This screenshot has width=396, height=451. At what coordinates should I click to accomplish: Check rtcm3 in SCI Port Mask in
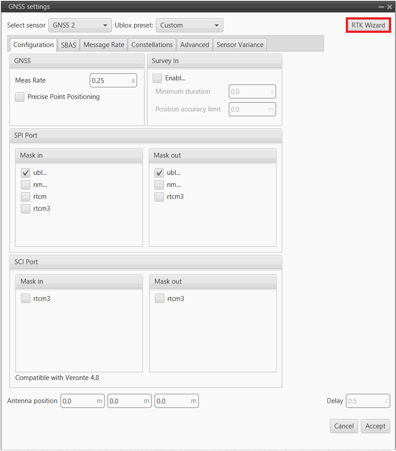click(x=26, y=299)
